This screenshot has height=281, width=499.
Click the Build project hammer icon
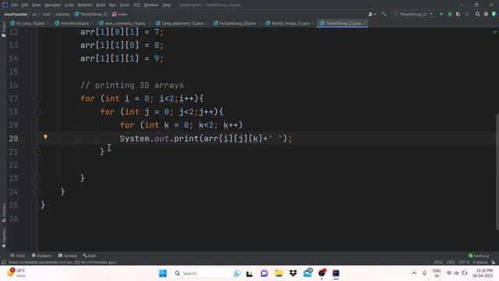click(384, 14)
